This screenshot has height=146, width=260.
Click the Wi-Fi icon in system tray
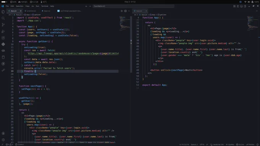(x=245, y=2)
